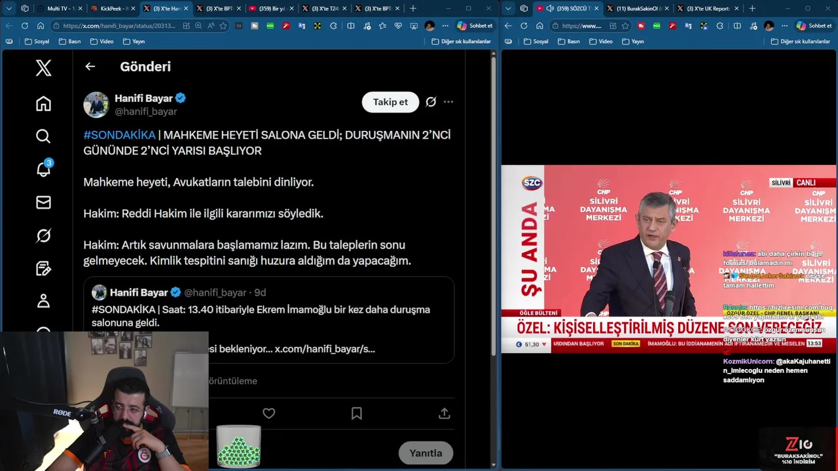Toggle split screen icon in left browser
838x471 pixels.
(x=351, y=26)
